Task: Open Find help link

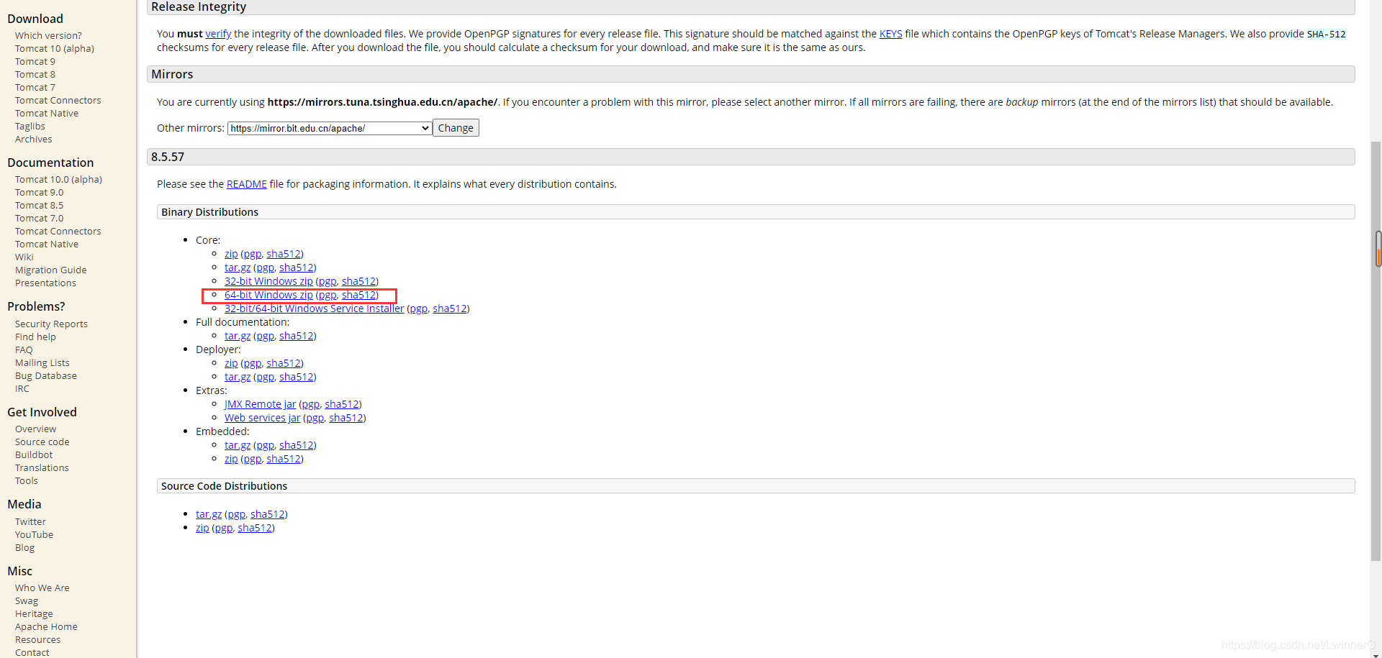Action: point(35,337)
